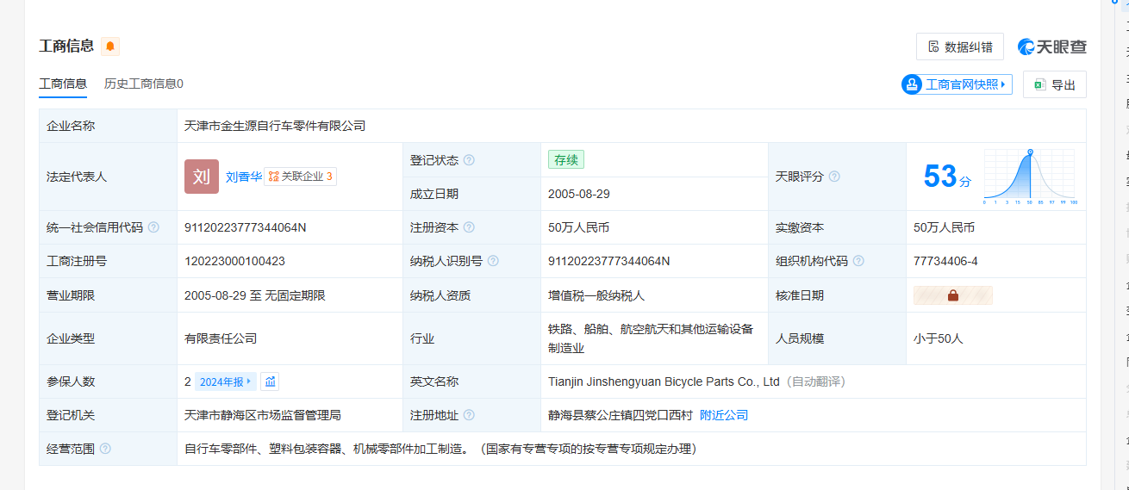
Task: Select the 工商信息 tab
Action: click(63, 84)
